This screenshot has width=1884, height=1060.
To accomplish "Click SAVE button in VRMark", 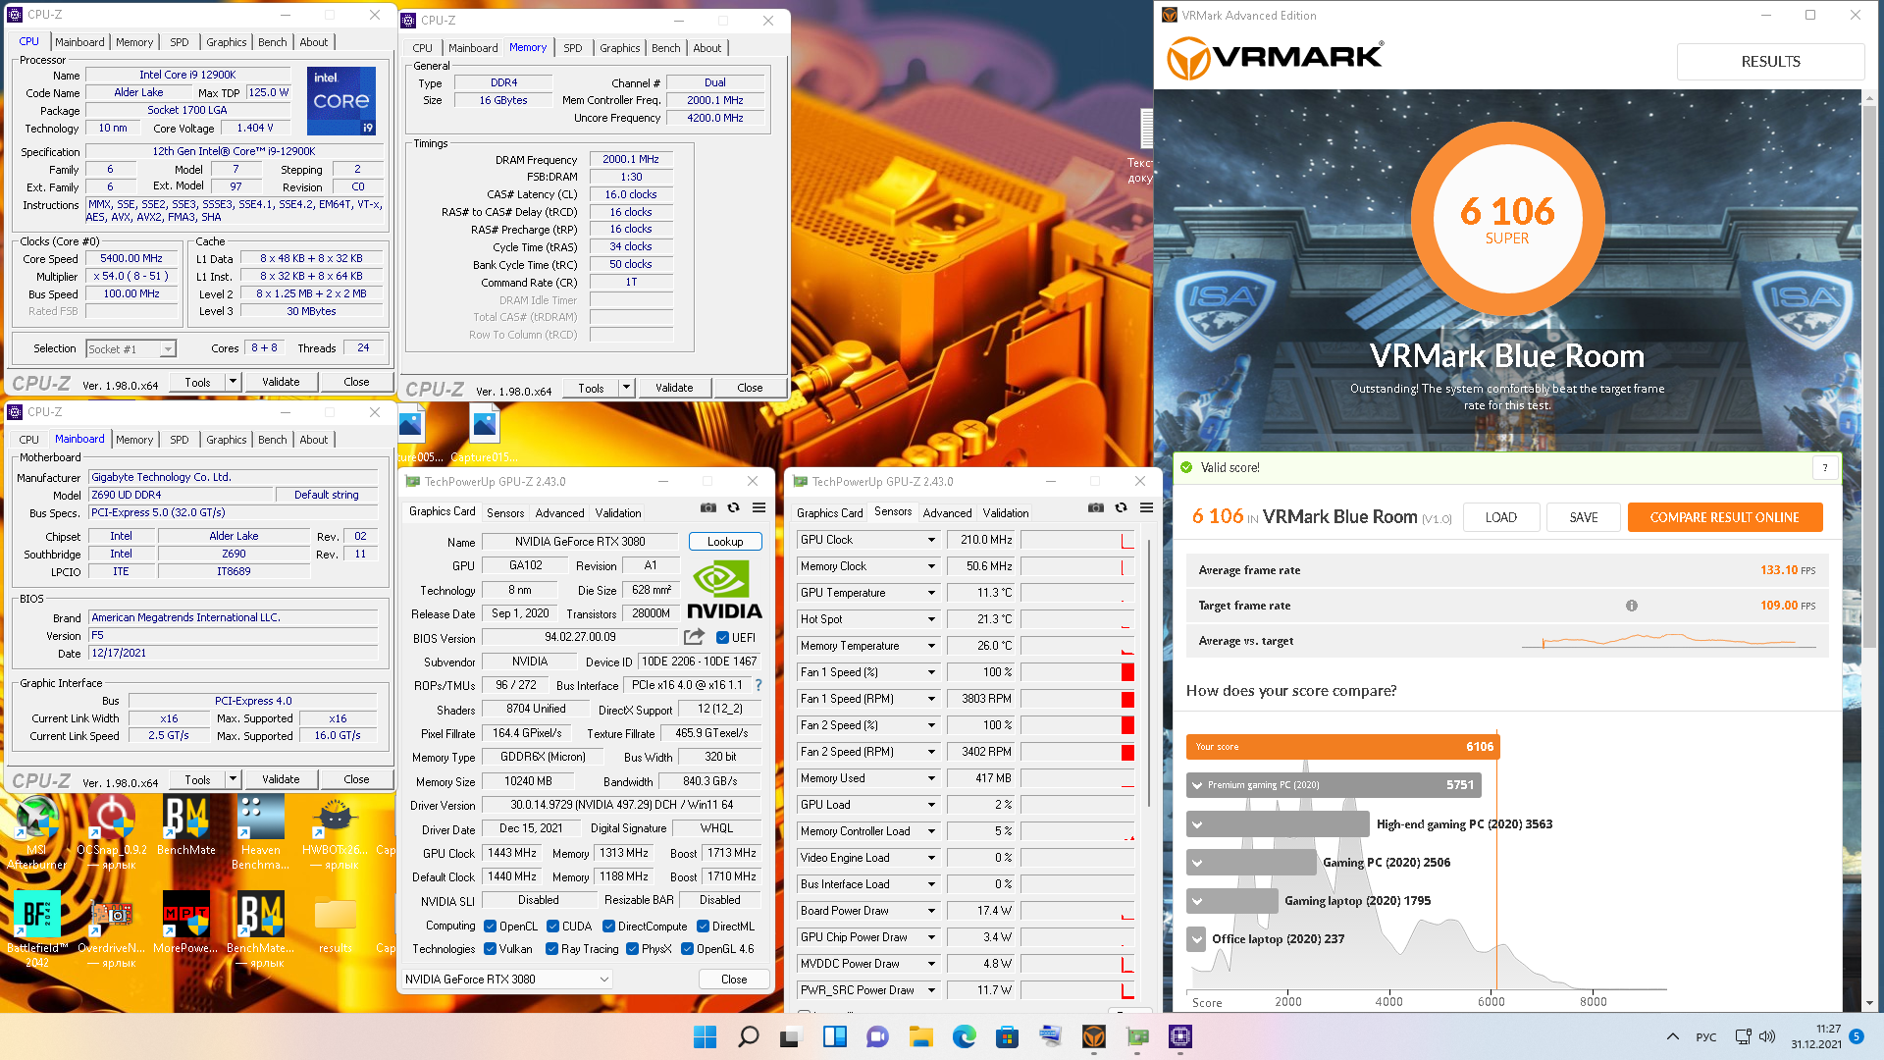I will 1583,517.
